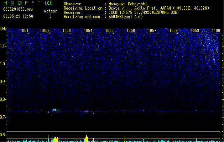The height and width of the screenshot is (142, 224).
Task: Click the wide yellow power burst after 1052
Action: coord(55,140)
